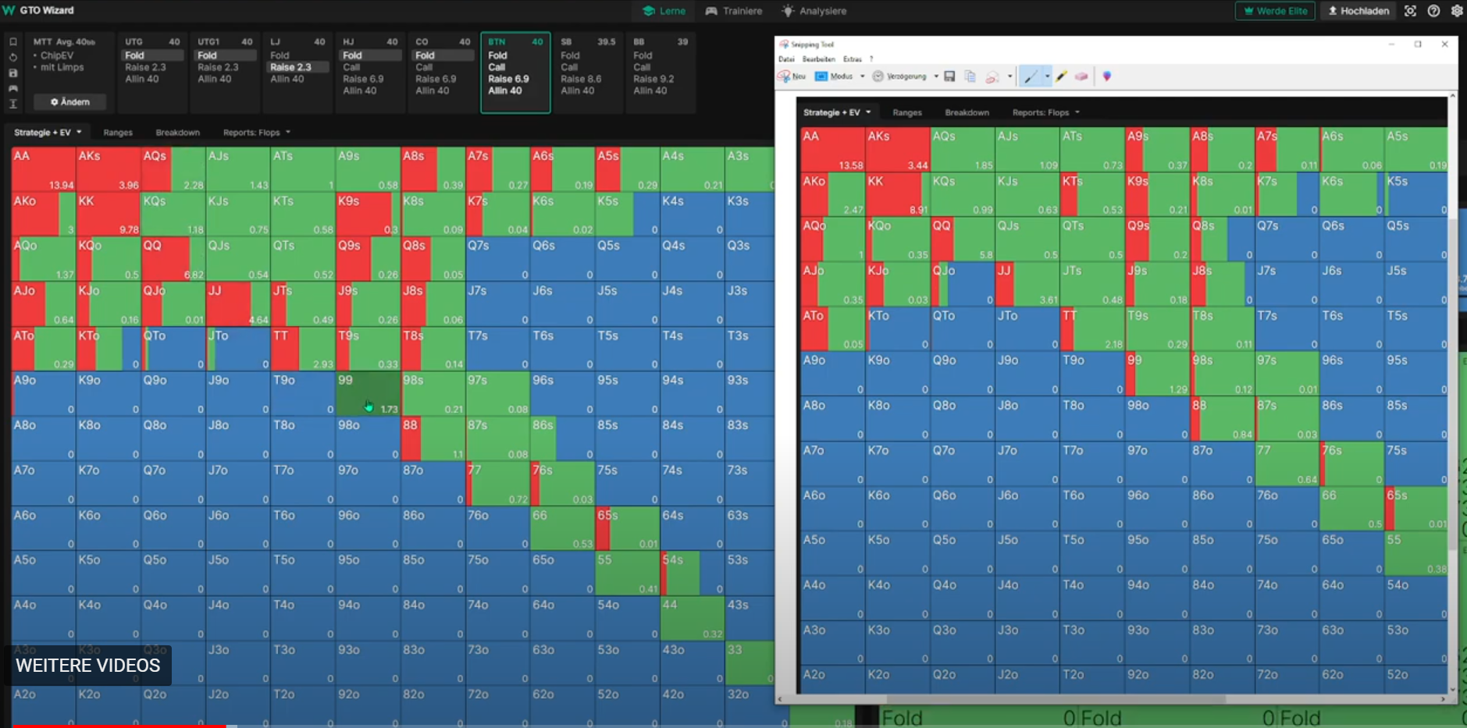
Task: Select the pen tool in Snipping Tool
Action: click(1031, 76)
